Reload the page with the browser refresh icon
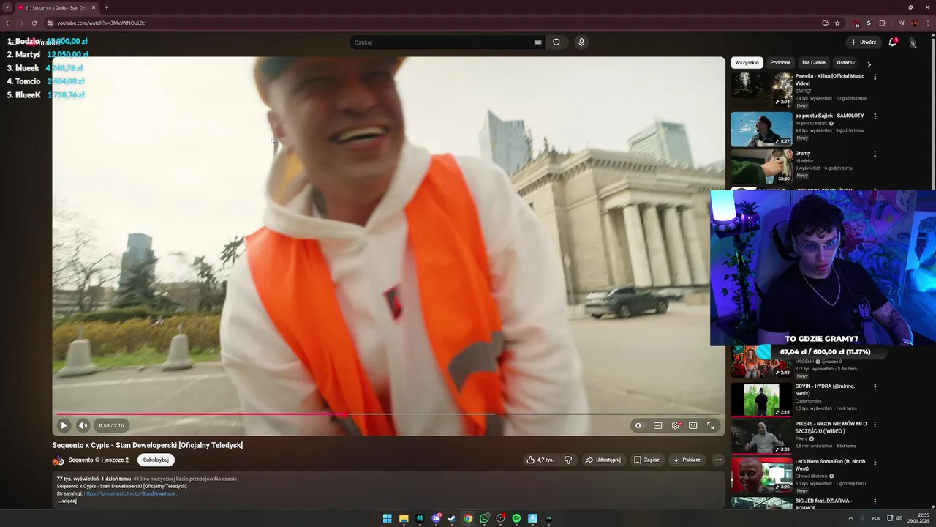This screenshot has width=936, height=527. [33, 23]
